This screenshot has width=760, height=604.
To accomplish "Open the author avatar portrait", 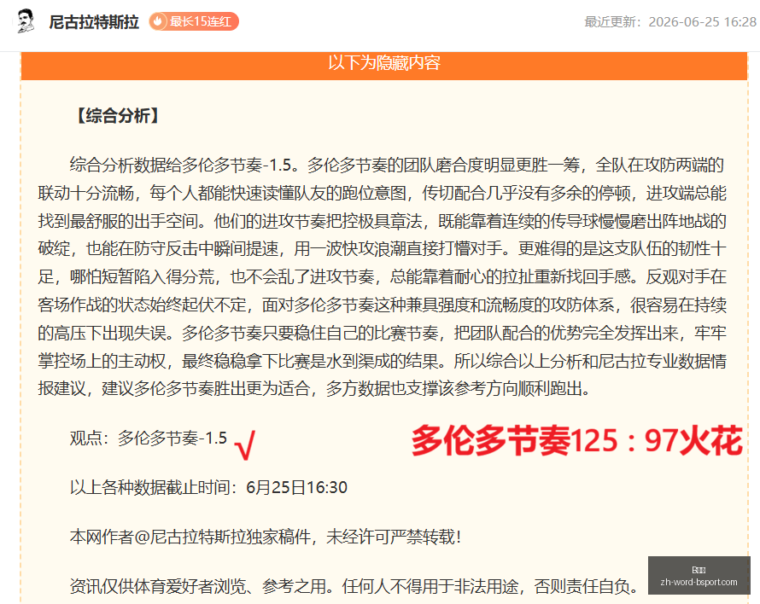I will point(26,21).
